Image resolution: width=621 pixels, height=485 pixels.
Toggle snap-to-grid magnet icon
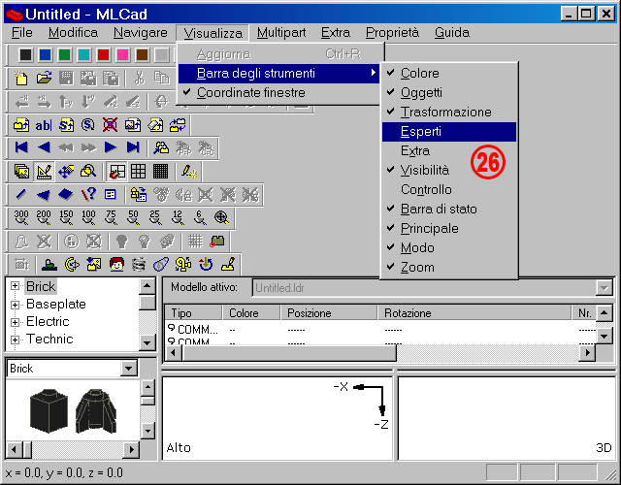116,172
